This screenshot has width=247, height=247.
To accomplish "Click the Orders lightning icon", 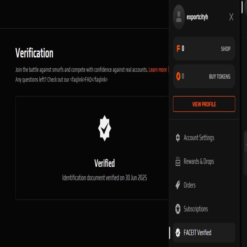I will click(177, 185).
